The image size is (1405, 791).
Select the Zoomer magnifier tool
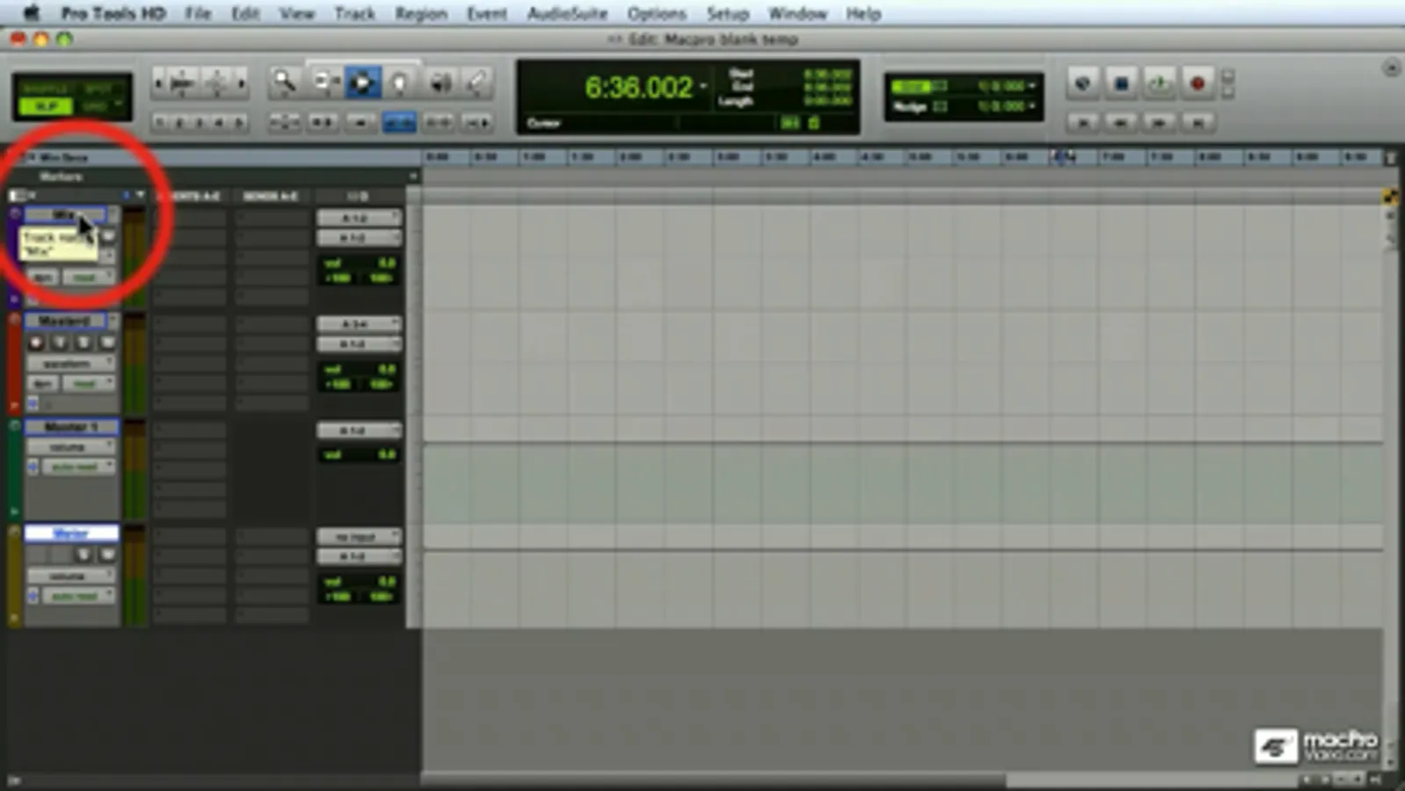(284, 83)
